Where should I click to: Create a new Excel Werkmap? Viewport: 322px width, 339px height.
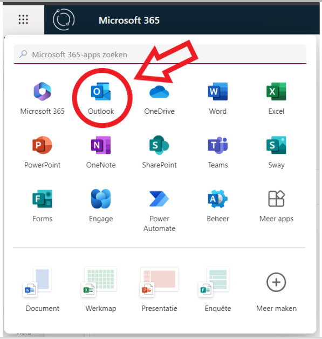tap(101, 290)
